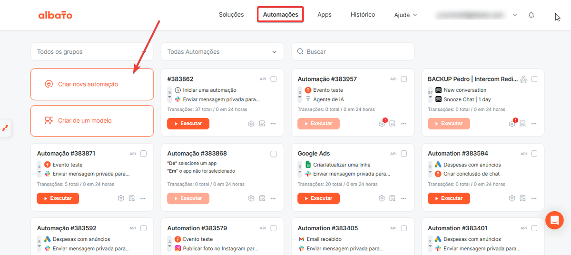Screen dimensions: 571x255
Task: Open log icon on BACKUP Pedro card
Action: point(523,124)
